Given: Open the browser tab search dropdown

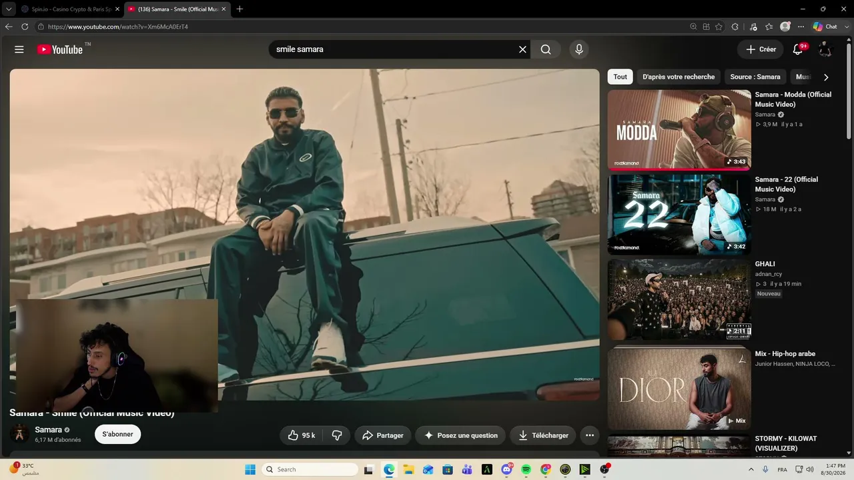Looking at the screenshot, I should (x=9, y=9).
